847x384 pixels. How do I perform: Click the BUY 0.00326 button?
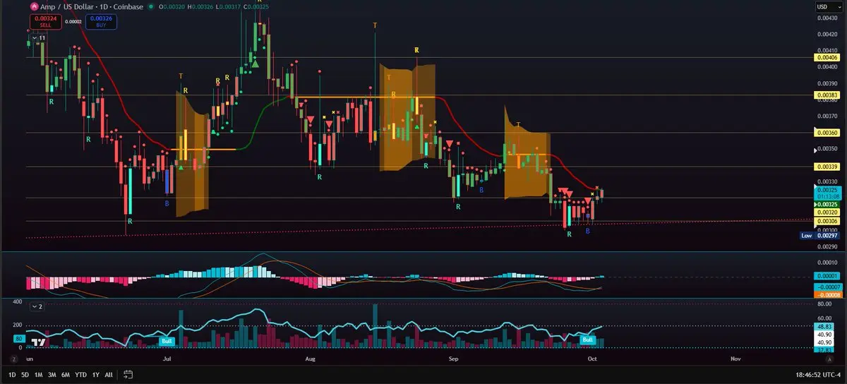coord(102,21)
